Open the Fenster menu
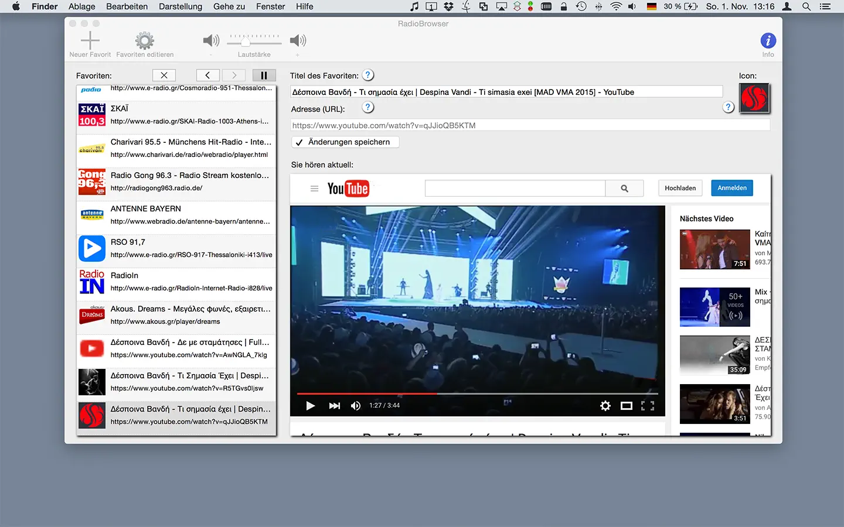The width and height of the screenshot is (844, 527). tap(271, 6)
